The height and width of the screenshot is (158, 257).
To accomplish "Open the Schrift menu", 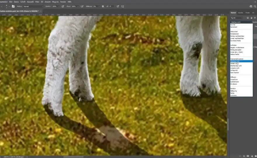I will click(x=23, y=2).
